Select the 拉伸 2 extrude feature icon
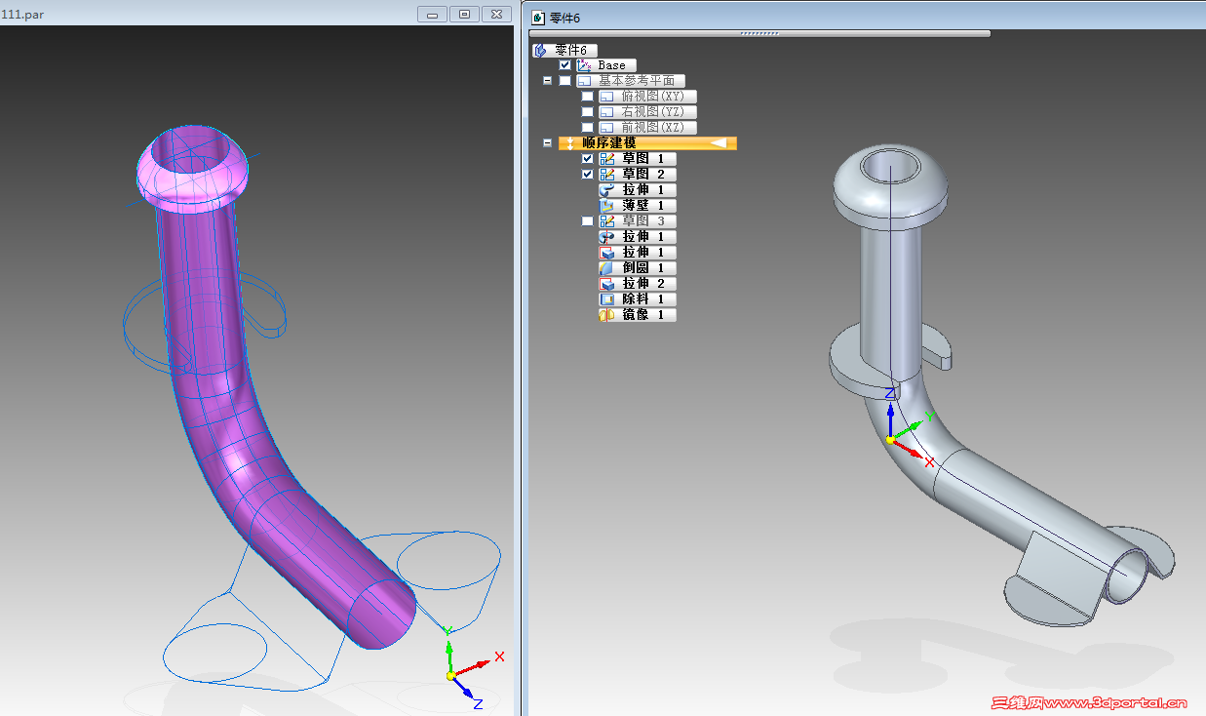The width and height of the screenshot is (1206, 716). tap(607, 284)
